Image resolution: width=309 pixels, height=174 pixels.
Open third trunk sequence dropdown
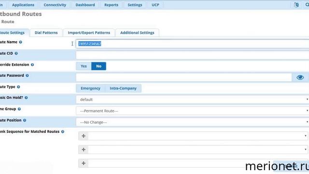tap(198, 163)
